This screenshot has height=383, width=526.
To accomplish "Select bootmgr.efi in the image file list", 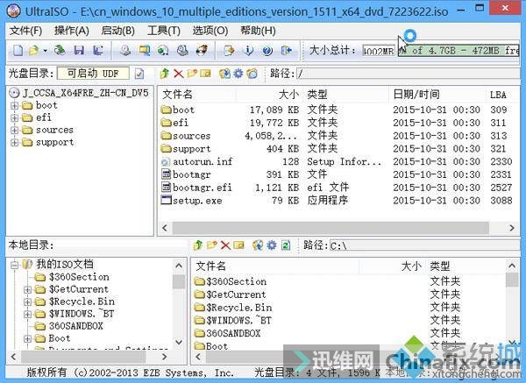I will point(196,188).
